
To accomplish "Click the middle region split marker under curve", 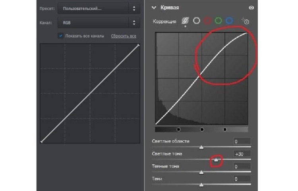I will point(202,130).
